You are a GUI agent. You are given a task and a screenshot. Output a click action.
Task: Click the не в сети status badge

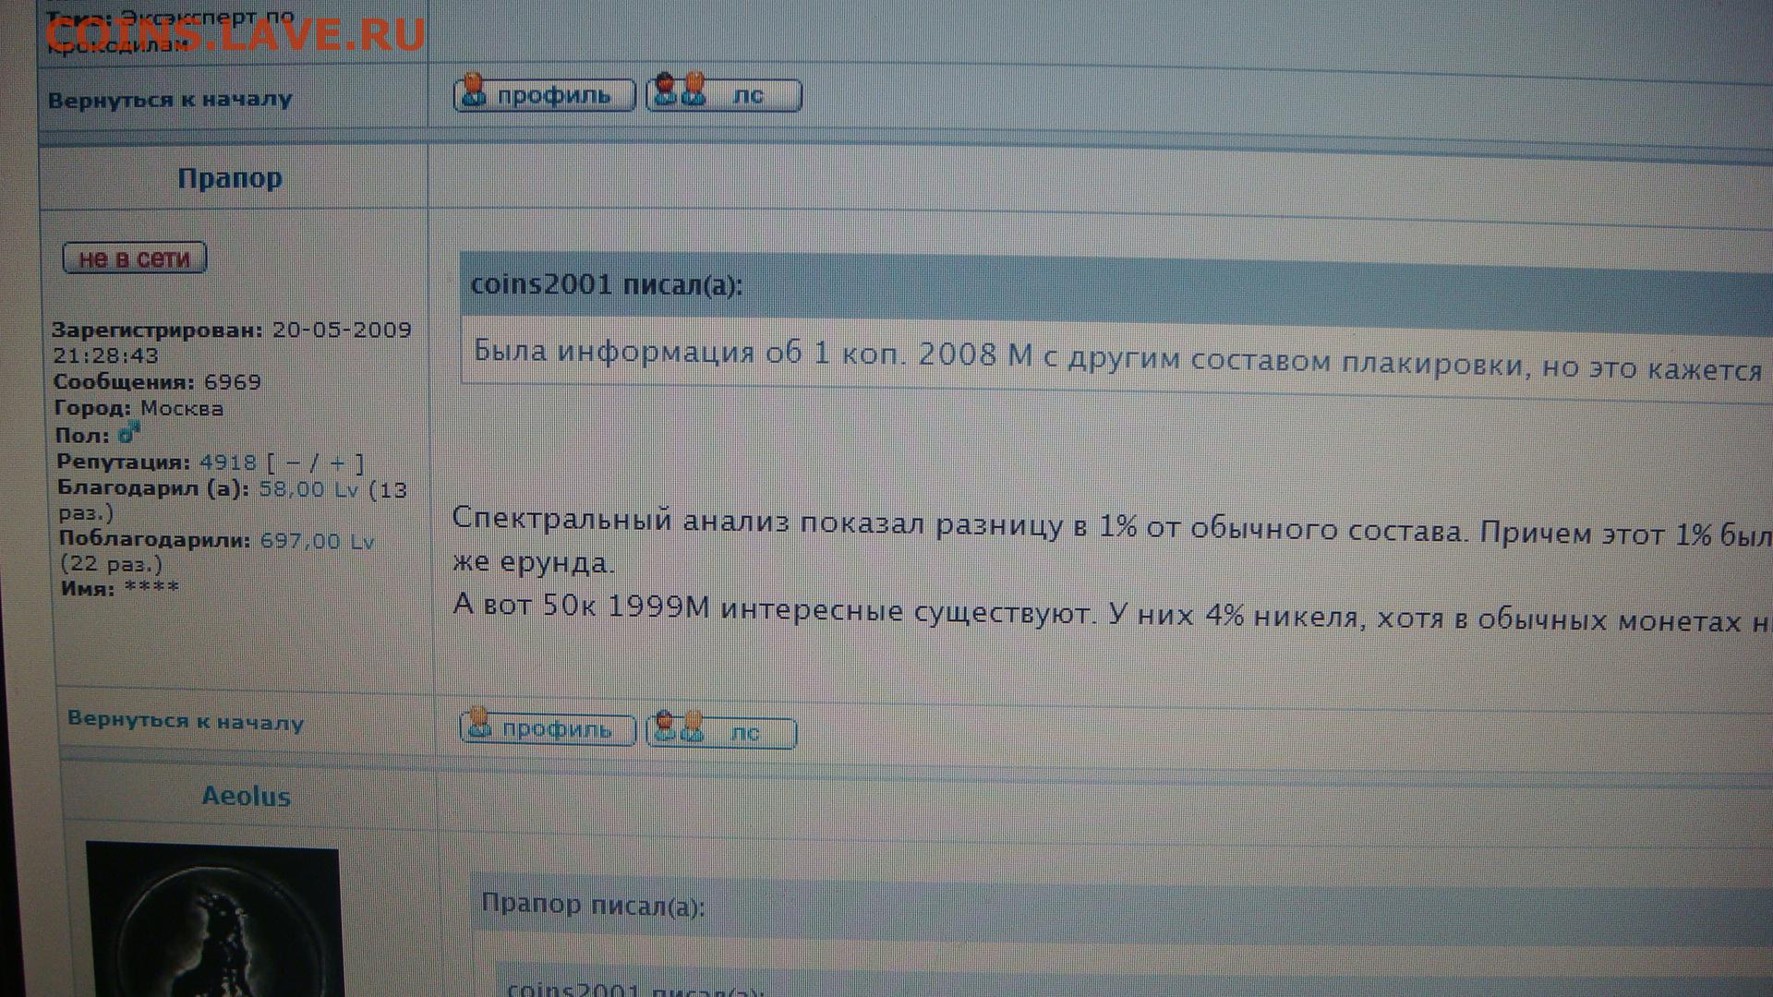point(135,258)
